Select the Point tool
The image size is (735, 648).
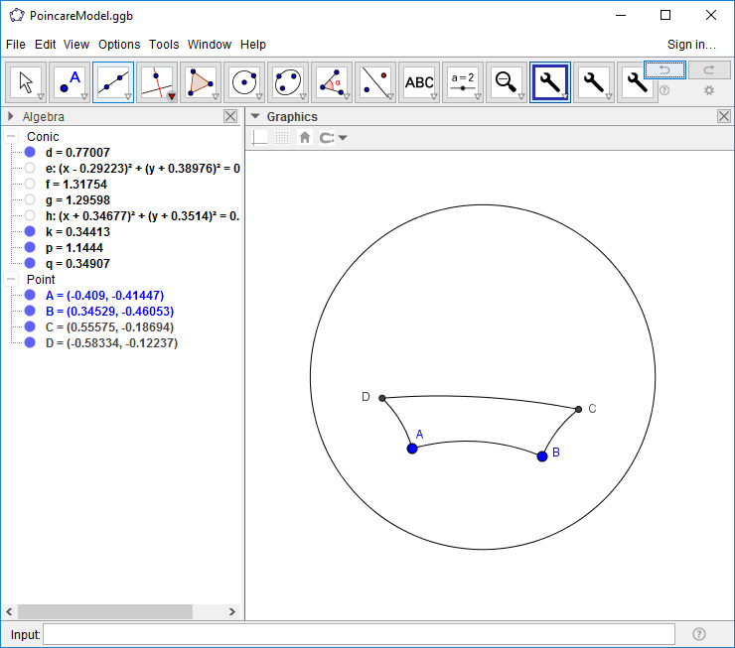point(71,82)
